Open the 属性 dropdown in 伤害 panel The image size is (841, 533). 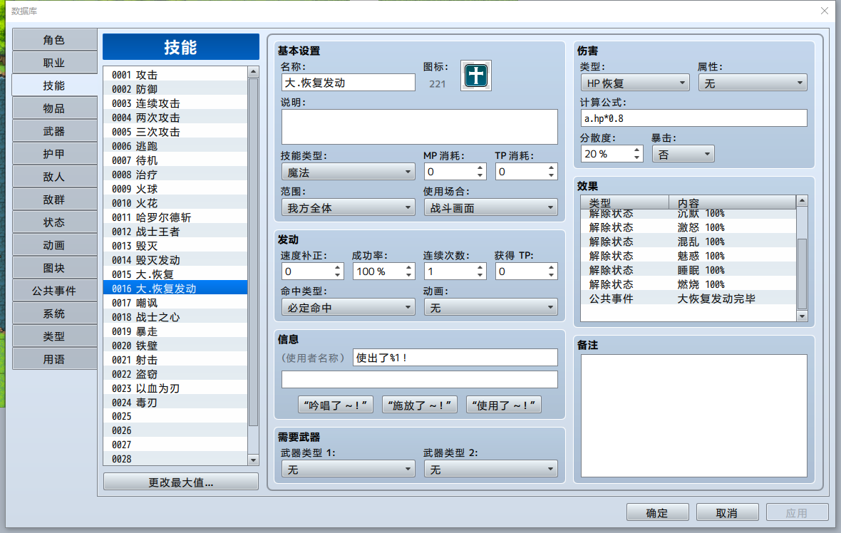(753, 83)
